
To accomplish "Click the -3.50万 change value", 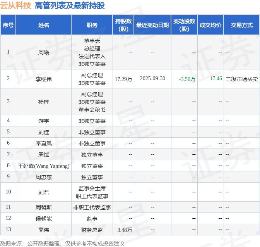I will tap(187, 79).
